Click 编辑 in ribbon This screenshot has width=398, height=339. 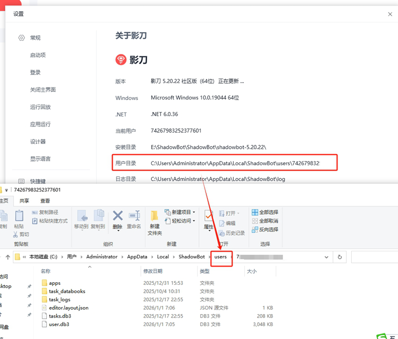coord(227,223)
